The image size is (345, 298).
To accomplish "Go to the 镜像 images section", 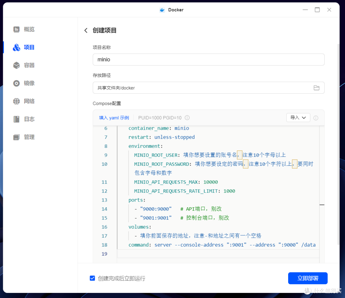I will pos(24,83).
